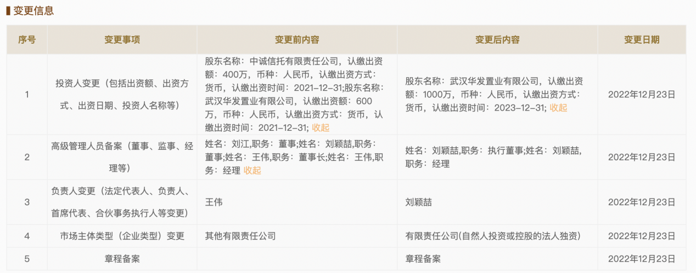Viewport: 696px width, 273px height.
Task: Click the sequence number 4 cell
Action: coord(27,236)
